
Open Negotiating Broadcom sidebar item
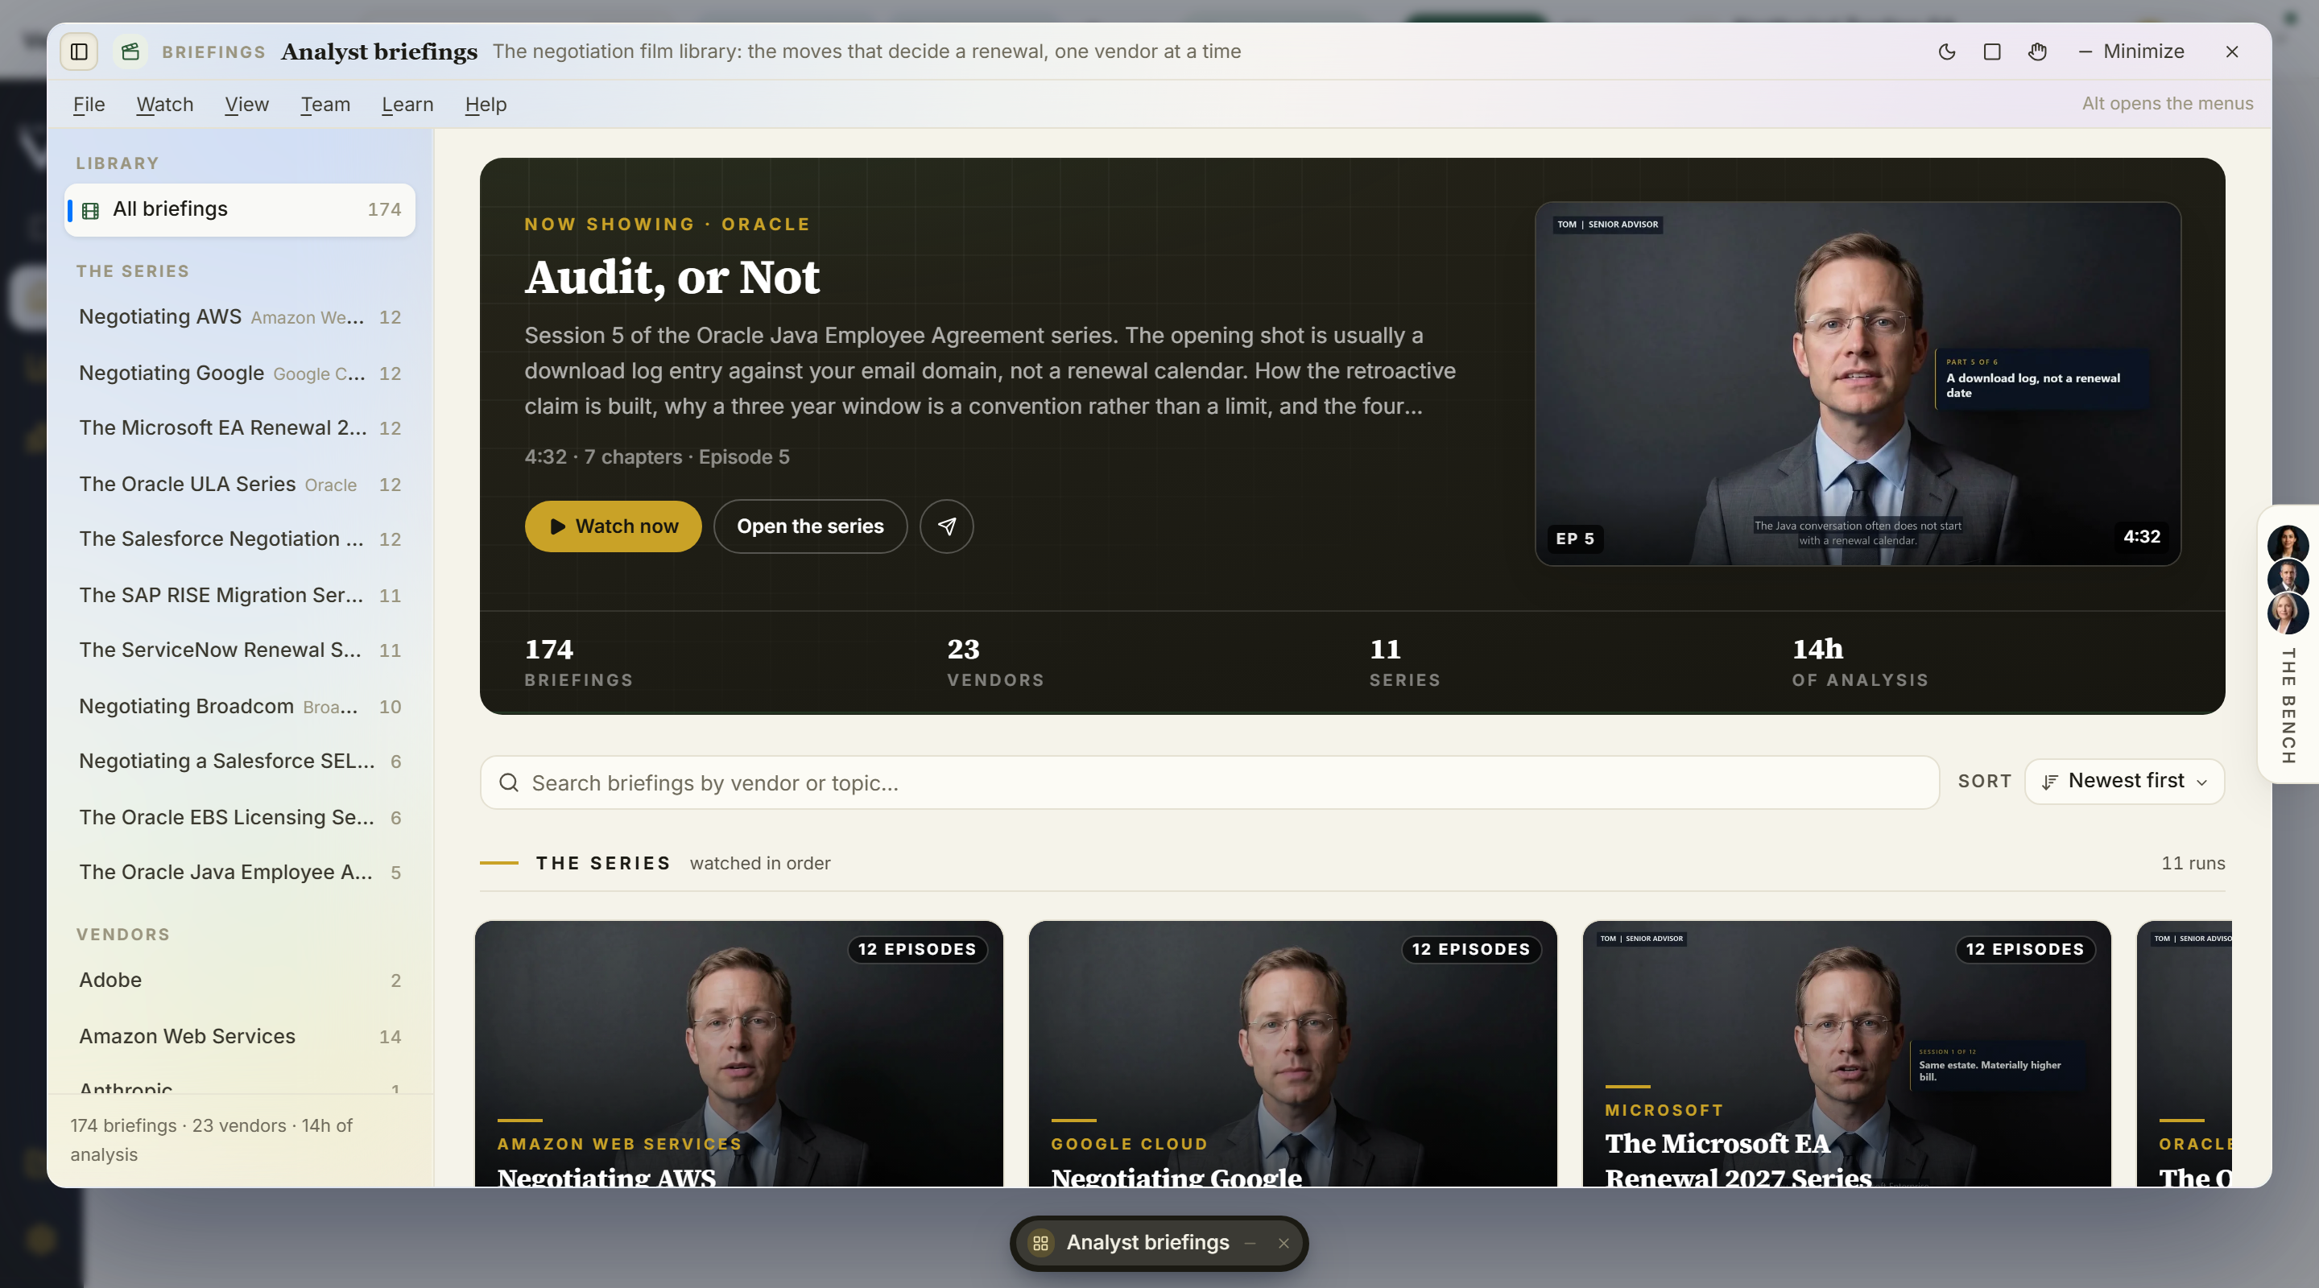(239, 706)
